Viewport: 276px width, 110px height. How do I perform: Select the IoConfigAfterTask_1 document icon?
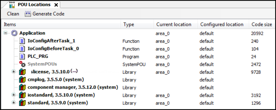[22, 41]
